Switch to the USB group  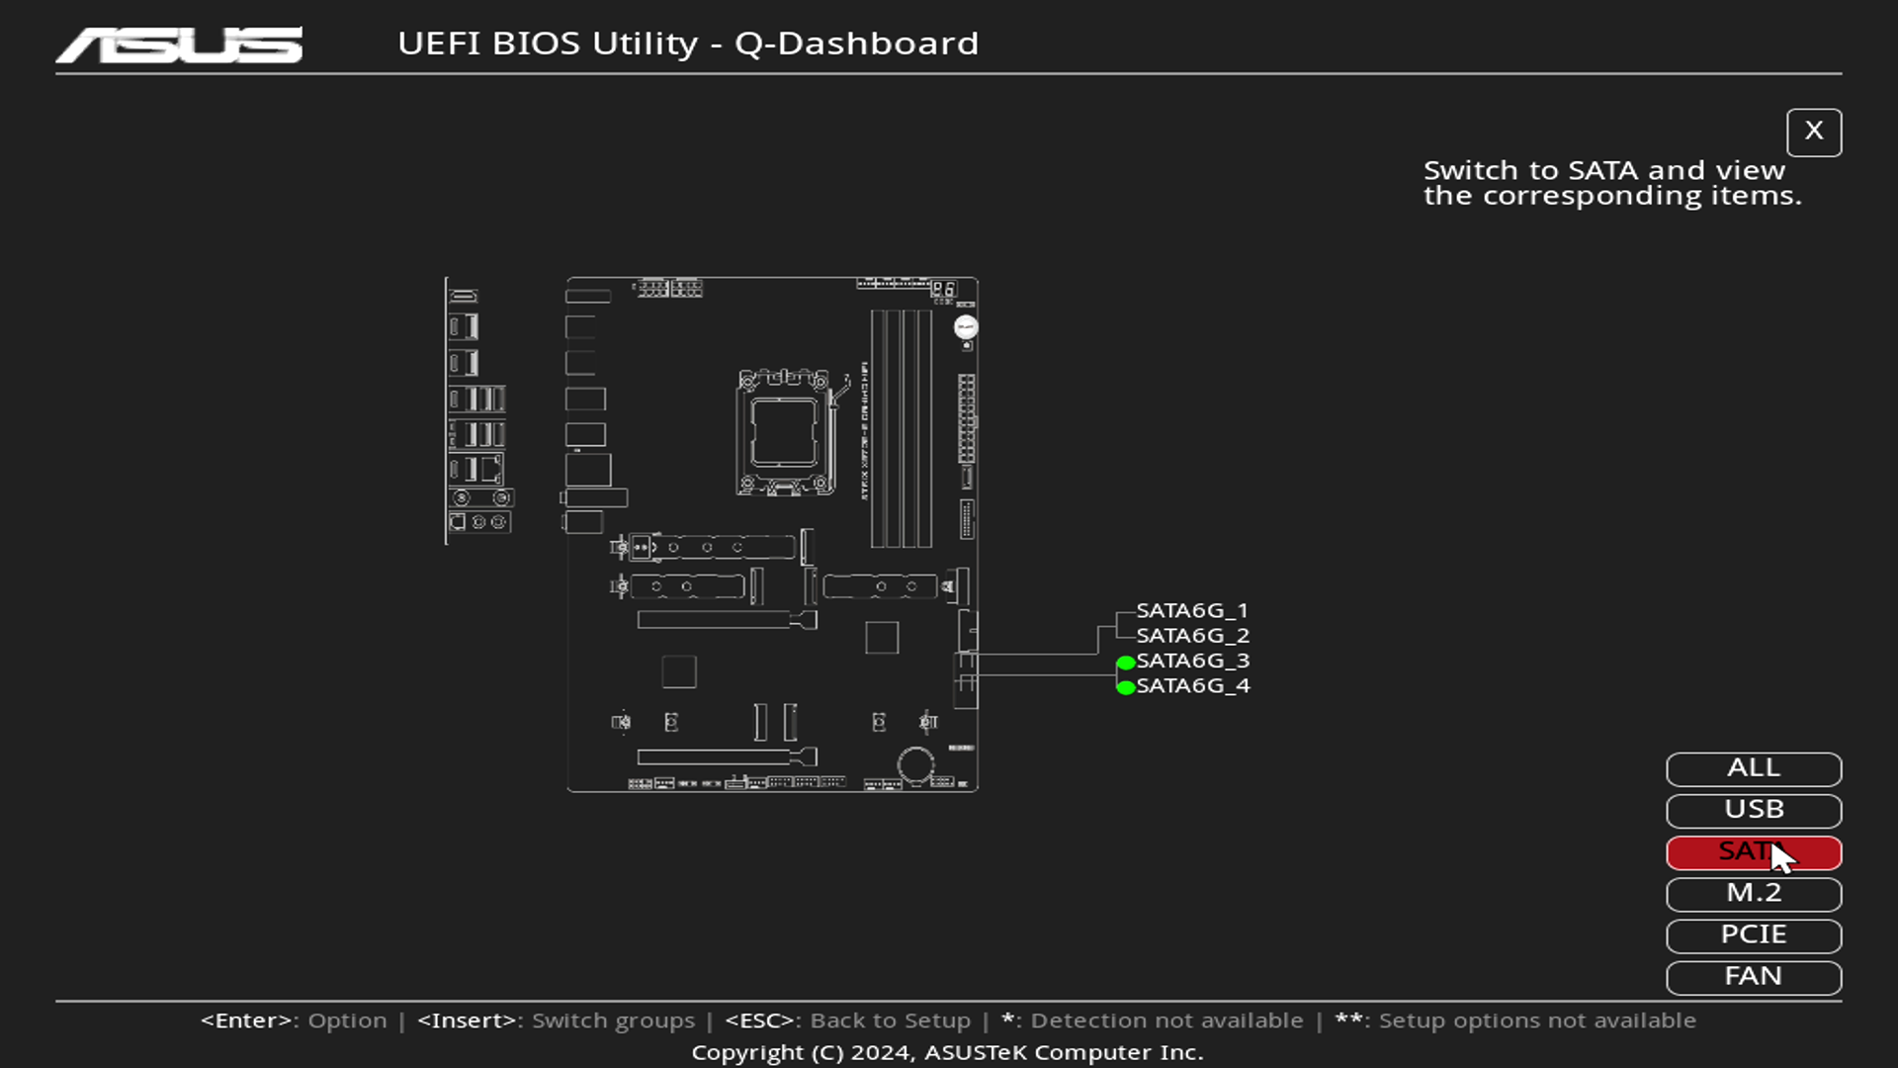tap(1753, 810)
